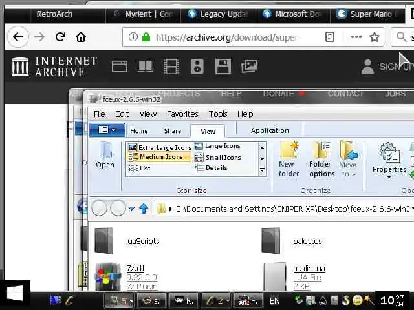Click the explorer address path field
Image resolution: width=414 pixels, height=310 pixels.
click(x=284, y=209)
